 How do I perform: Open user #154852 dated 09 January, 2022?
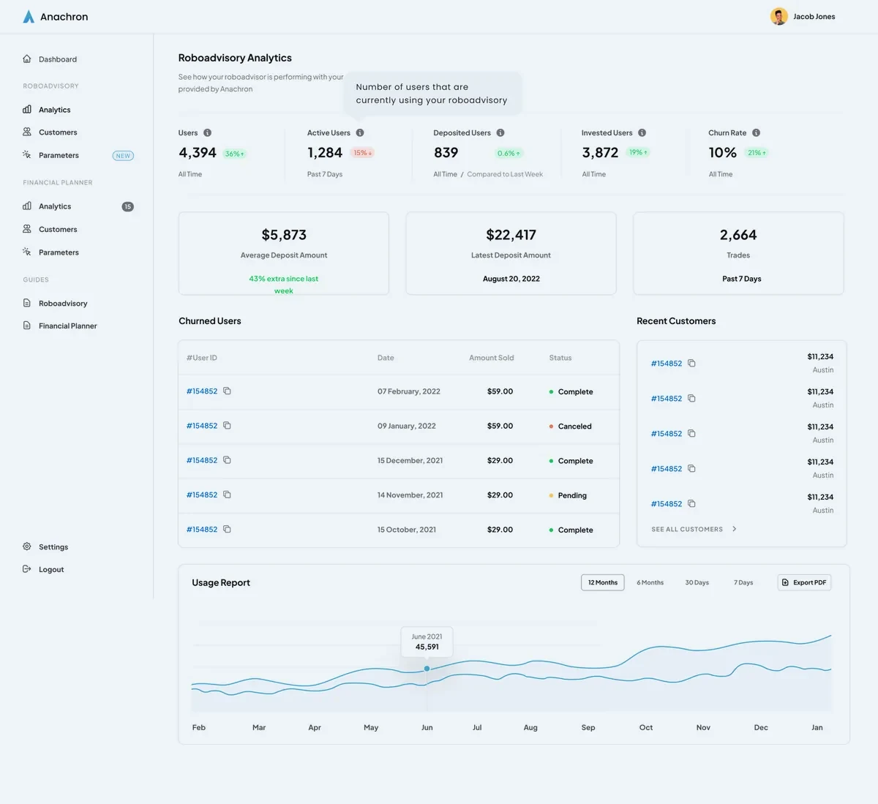(202, 426)
